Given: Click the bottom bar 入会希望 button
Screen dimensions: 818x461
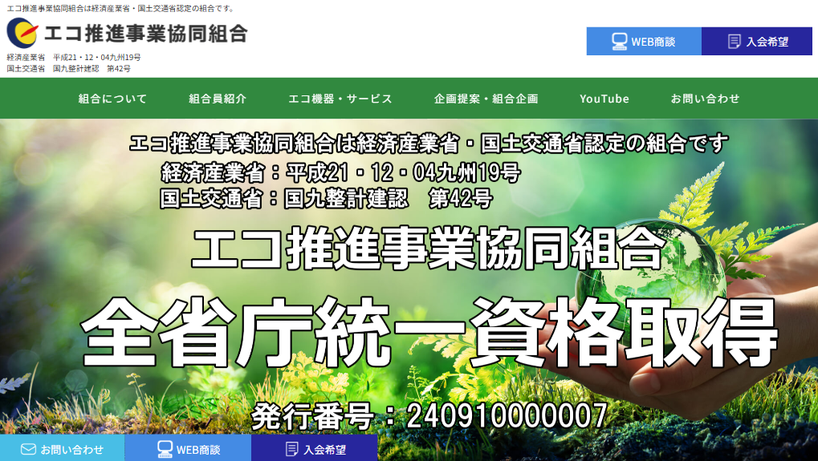Looking at the screenshot, I should click(314, 448).
